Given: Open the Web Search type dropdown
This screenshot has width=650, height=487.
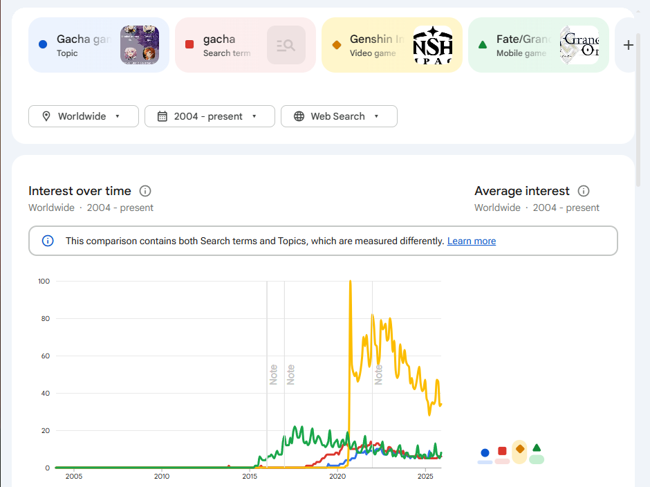Looking at the screenshot, I should coord(339,116).
